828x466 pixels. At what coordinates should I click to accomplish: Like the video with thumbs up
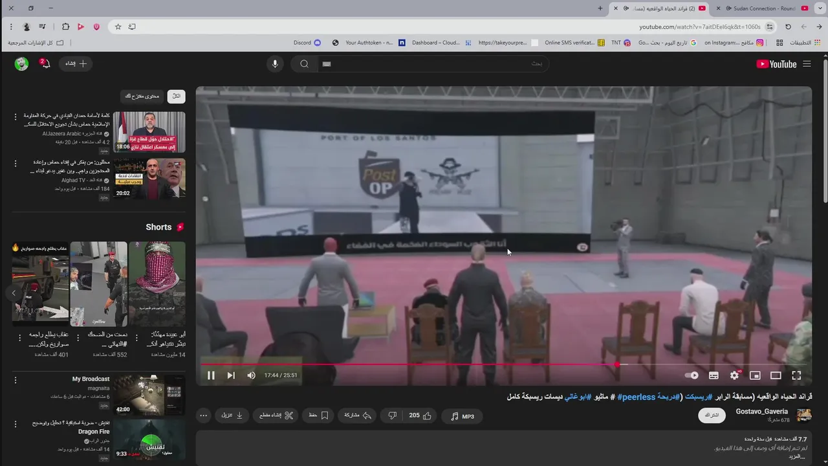coord(420,416)
